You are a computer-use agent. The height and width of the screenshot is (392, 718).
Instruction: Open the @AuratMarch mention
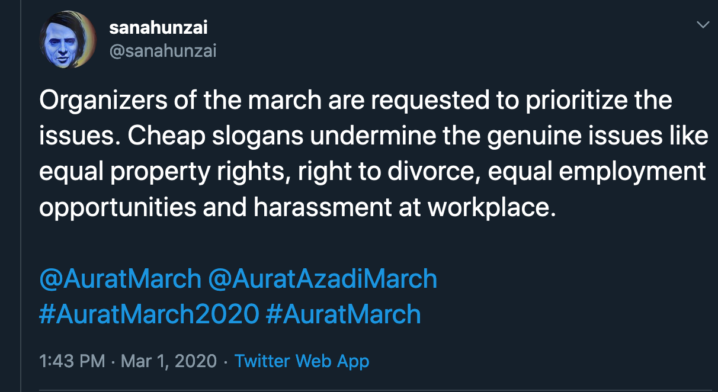(120, 278)
